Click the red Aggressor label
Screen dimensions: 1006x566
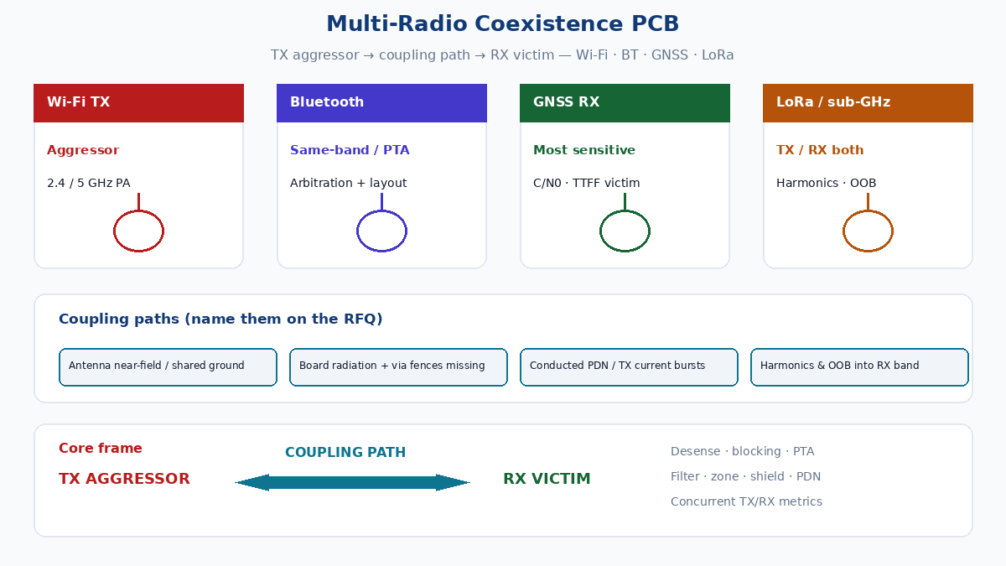click(x=83, y=150)
